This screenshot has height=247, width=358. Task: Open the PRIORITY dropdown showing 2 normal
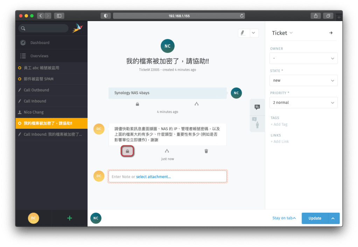[303, 103]
